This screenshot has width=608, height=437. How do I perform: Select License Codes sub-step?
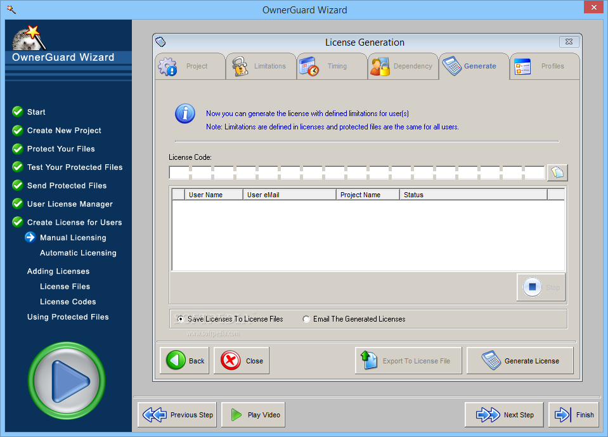pos(68,302)
